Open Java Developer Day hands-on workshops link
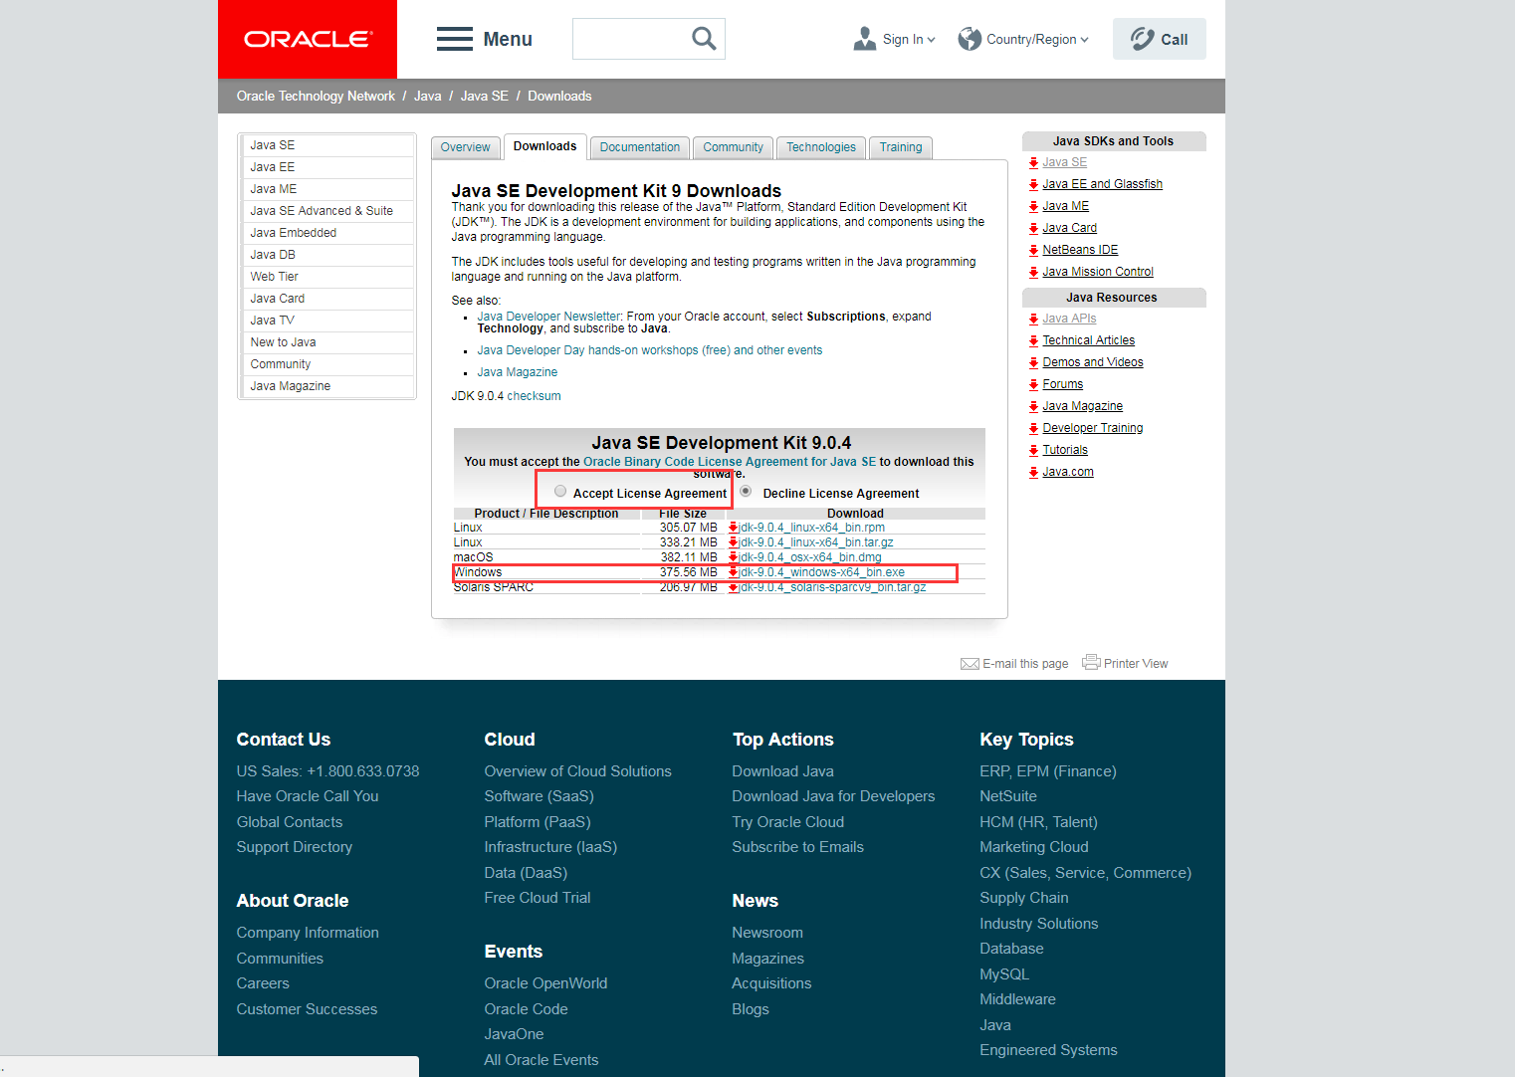1515x1077 pixels. point(650,350)
